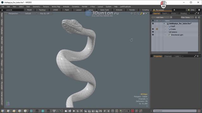Click the Command input field

click(x=175, y=111)
